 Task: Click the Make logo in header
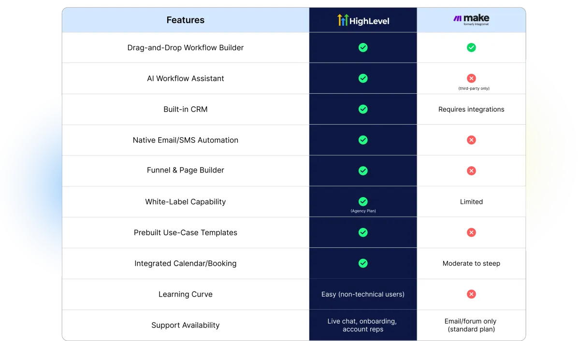coord(471,20)
